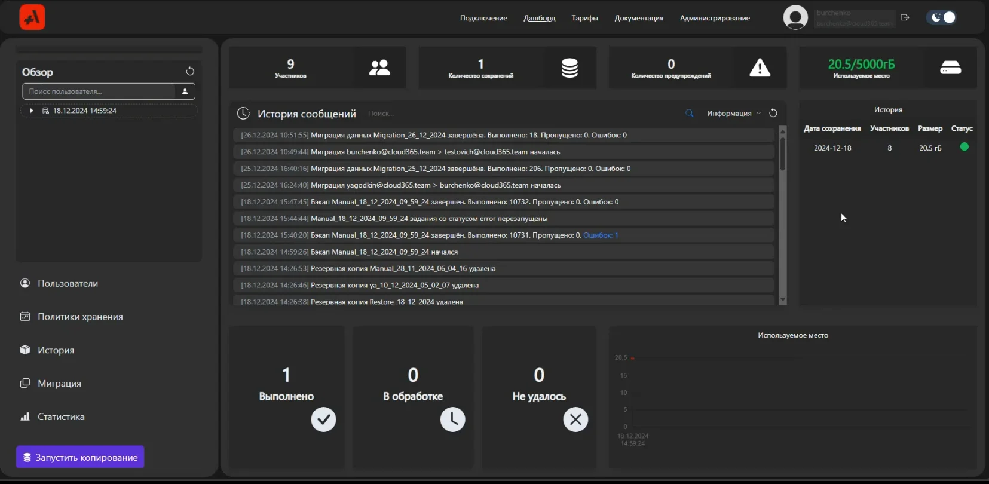989x484 pixels.
Task: Click scrollbar down arrow in message history
Action: tap(783, 300)
